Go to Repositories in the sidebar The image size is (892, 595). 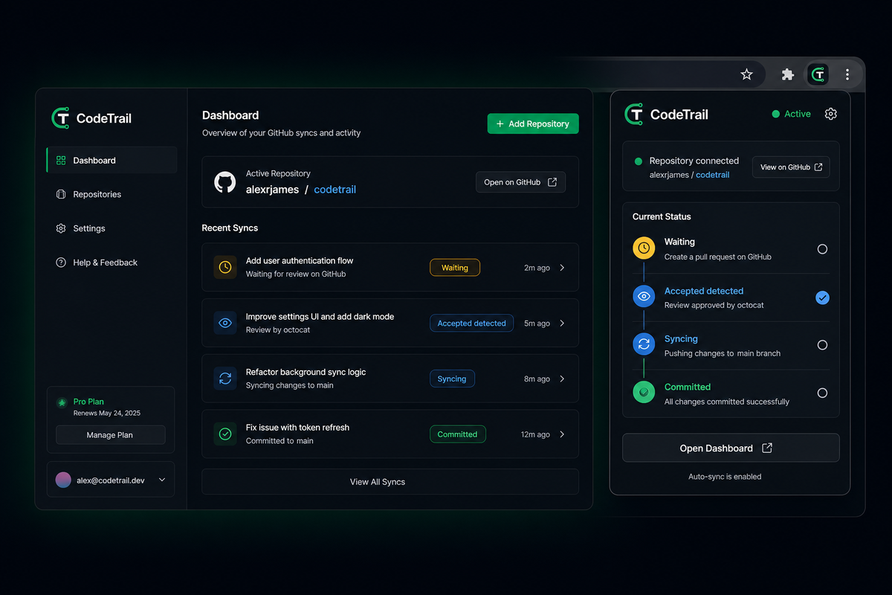click(x=111, y=194)
